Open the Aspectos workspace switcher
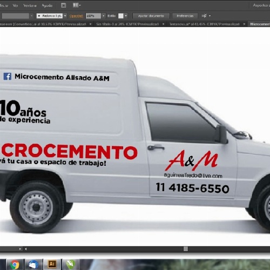Viewport: 270px width, 270px height. pyautogui.click(x=261, y=5)
